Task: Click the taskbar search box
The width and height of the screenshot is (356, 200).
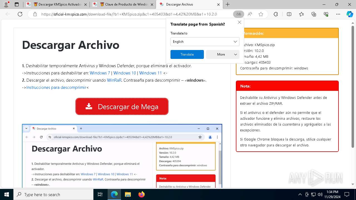Action: tap(53, 194)
